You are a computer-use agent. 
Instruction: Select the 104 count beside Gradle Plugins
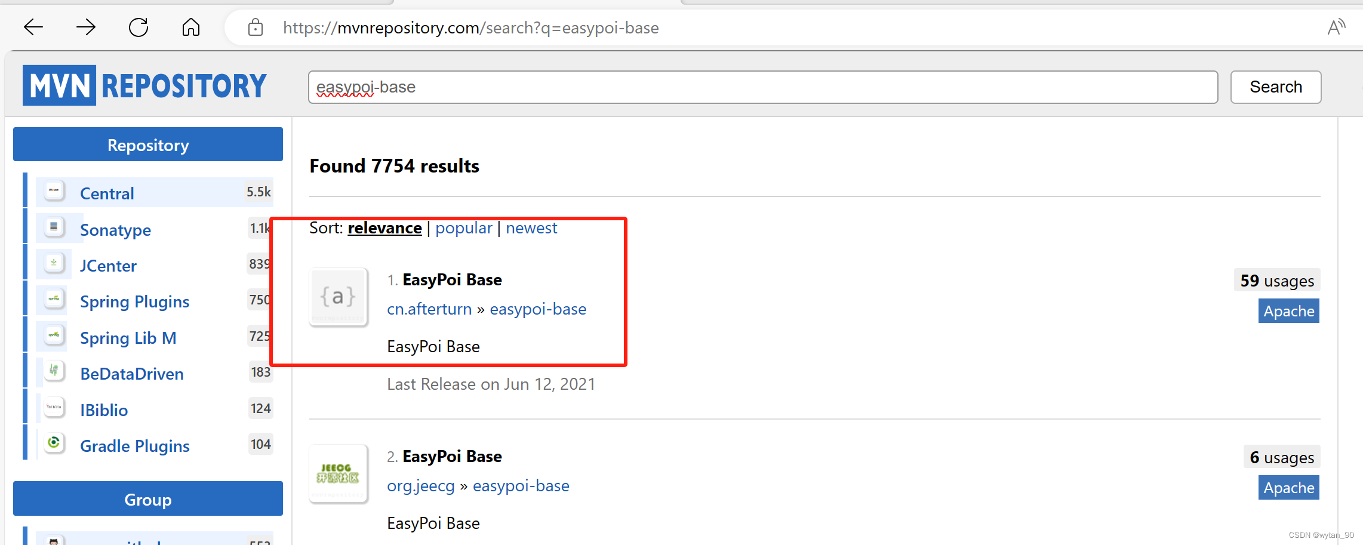(x=261, y=444)
